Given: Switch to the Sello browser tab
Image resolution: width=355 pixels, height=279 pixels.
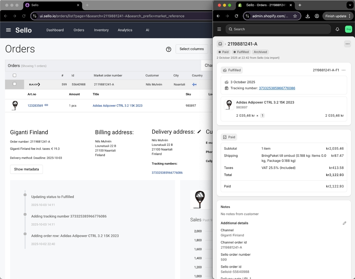Looking at the screenshot, I should click(x=52, y=5).
